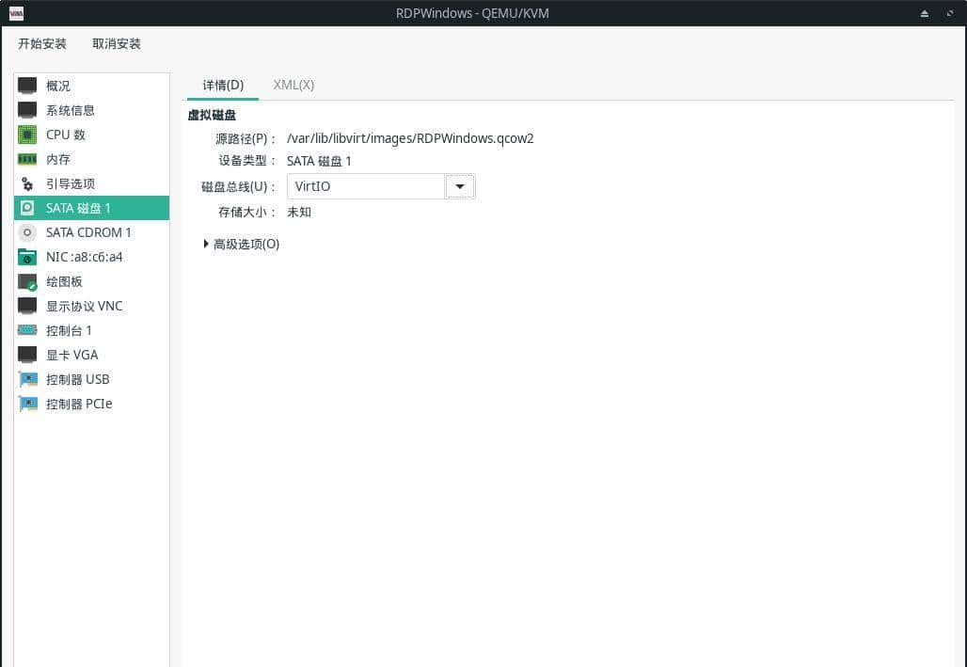Image resolution: width=967 pixels, height=667 pixels.
Task: Click the 绘图板 tablet device icon
Action: (27, 281)
